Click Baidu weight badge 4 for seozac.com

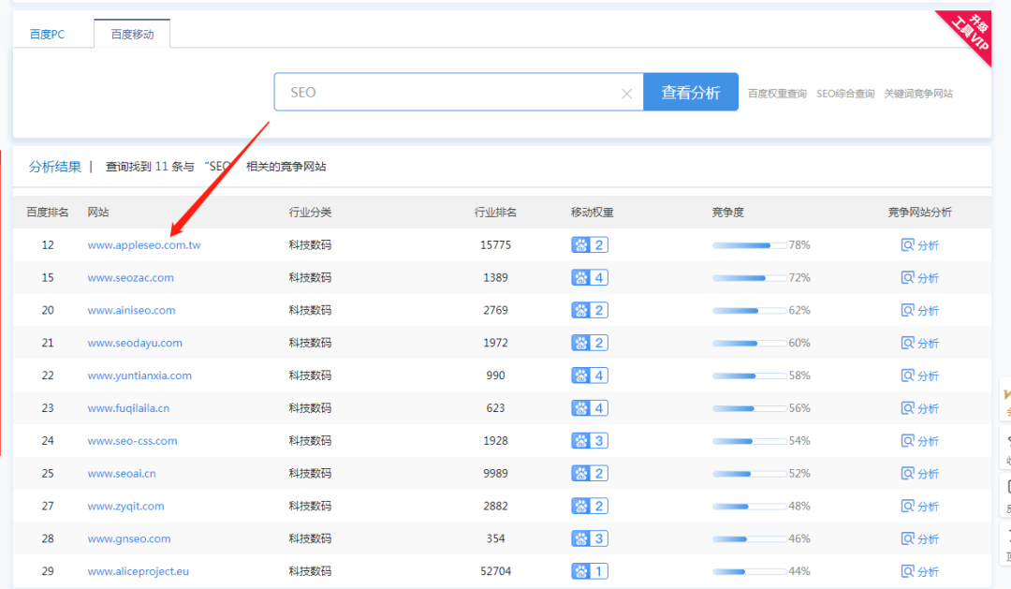[590, 277]
